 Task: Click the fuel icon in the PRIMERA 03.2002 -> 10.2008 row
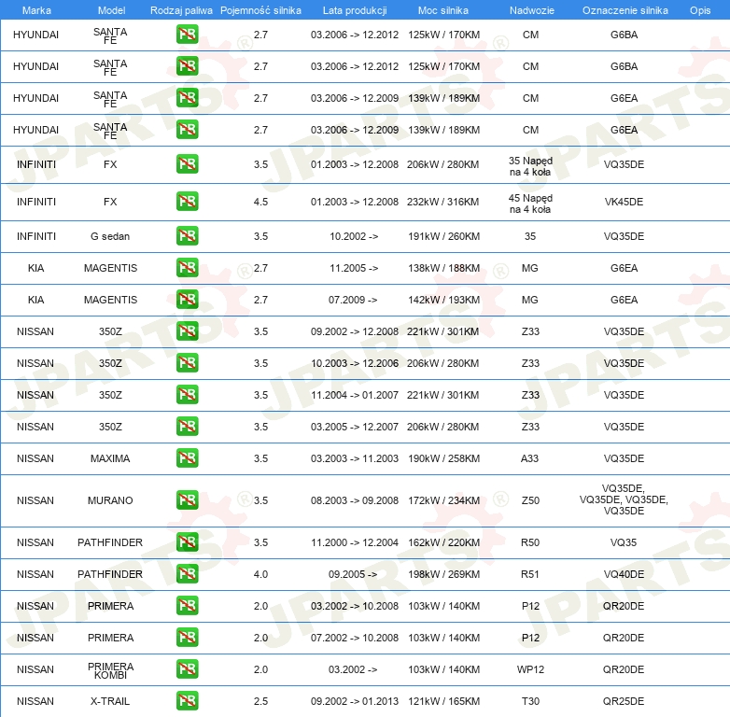(187, 606)
